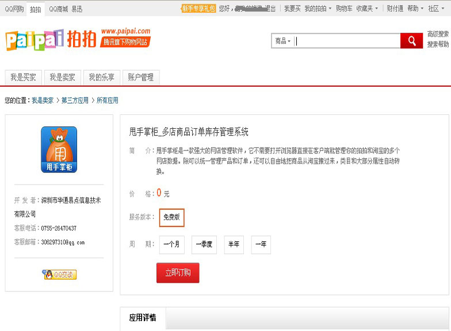Expand the 收藏夹 dropdown
Screen dimensions: 451x331
pyautogui.click(x=367, y=9)
